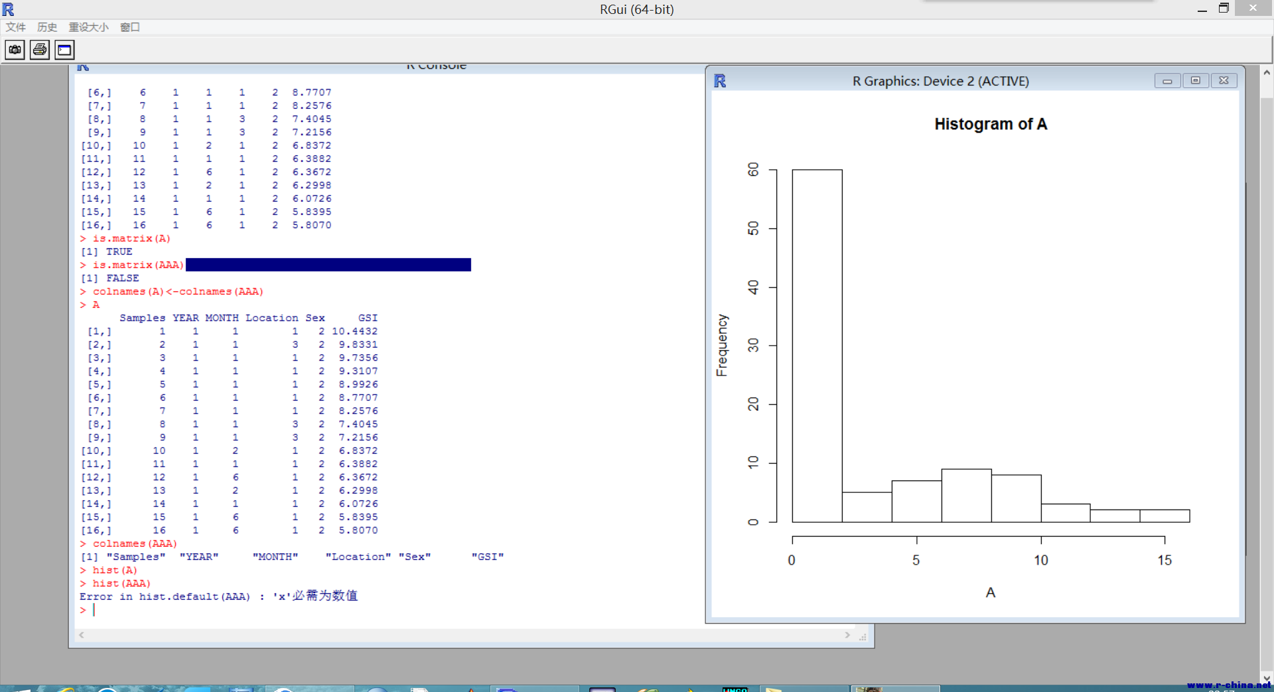
Task: Minimize the R Graphics Device 2 window
Action: [1167, 81]
